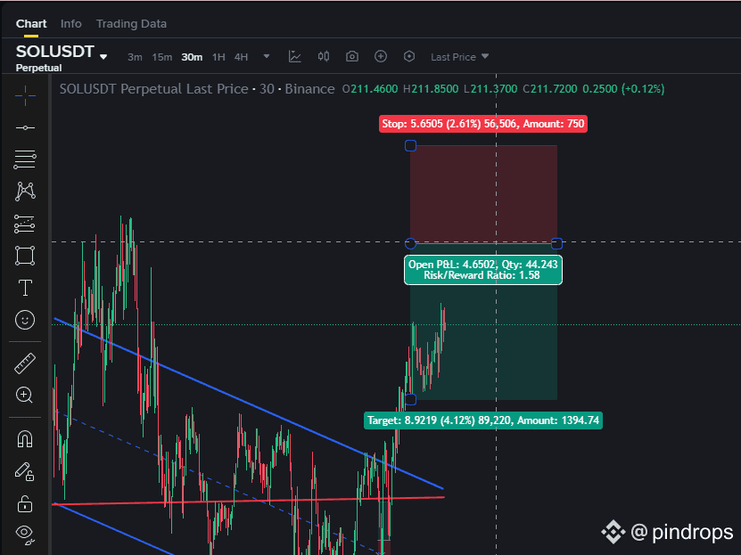
Task: Expand more timeframes dropdown arrow
Action: point(267,56)
